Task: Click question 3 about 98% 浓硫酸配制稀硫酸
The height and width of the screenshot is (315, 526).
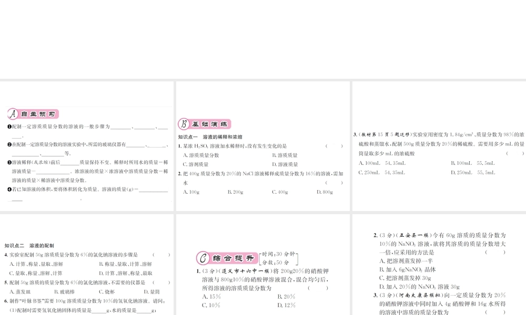Action: tap(439, 144)
